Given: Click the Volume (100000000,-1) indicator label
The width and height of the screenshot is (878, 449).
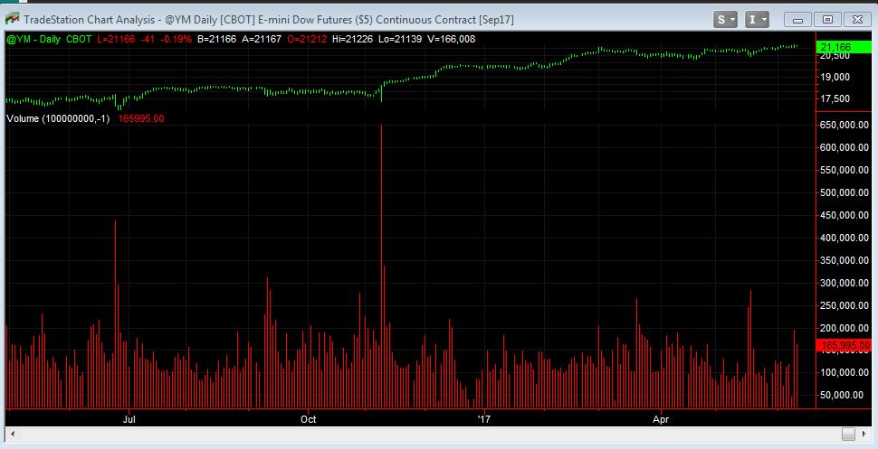Looking at the screenshot, I should [58, 118].
